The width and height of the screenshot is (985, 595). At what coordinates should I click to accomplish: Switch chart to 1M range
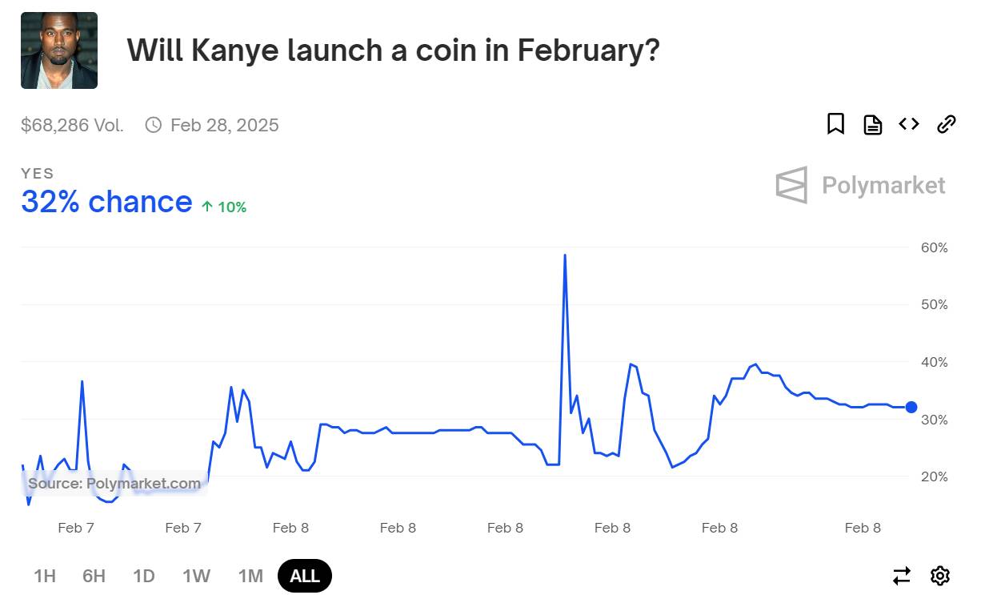click(250, 575)
